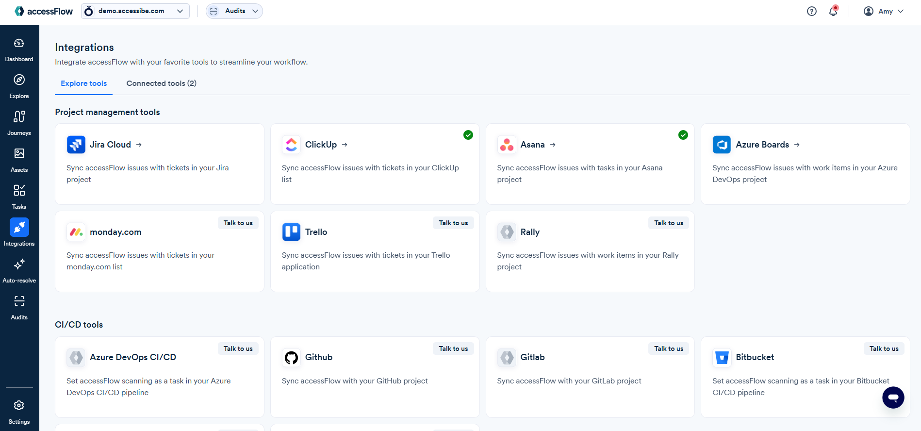Viewport: 921px width, 431px height.
Task: Switch to the Explore tools tab
Action: [83, 83]
